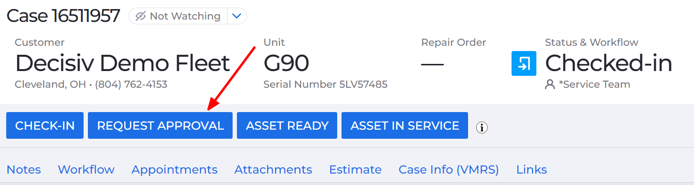Click the CHECK-IN button
This screenshot has width=694, height=185.
pyautogui.click(x=45, y=125)
